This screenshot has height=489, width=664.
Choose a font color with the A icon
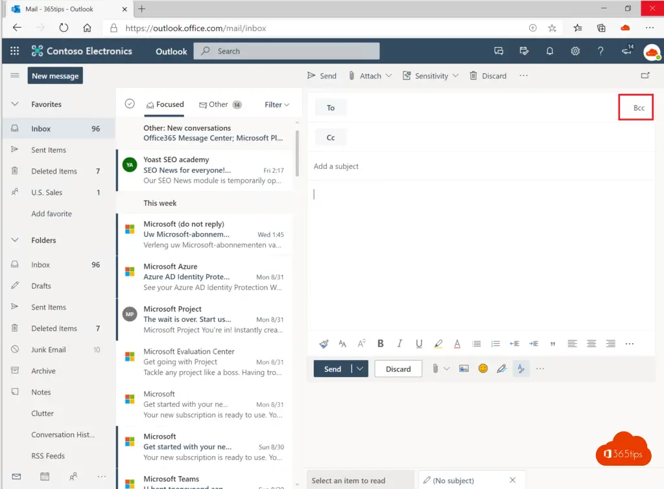[457, 344]
